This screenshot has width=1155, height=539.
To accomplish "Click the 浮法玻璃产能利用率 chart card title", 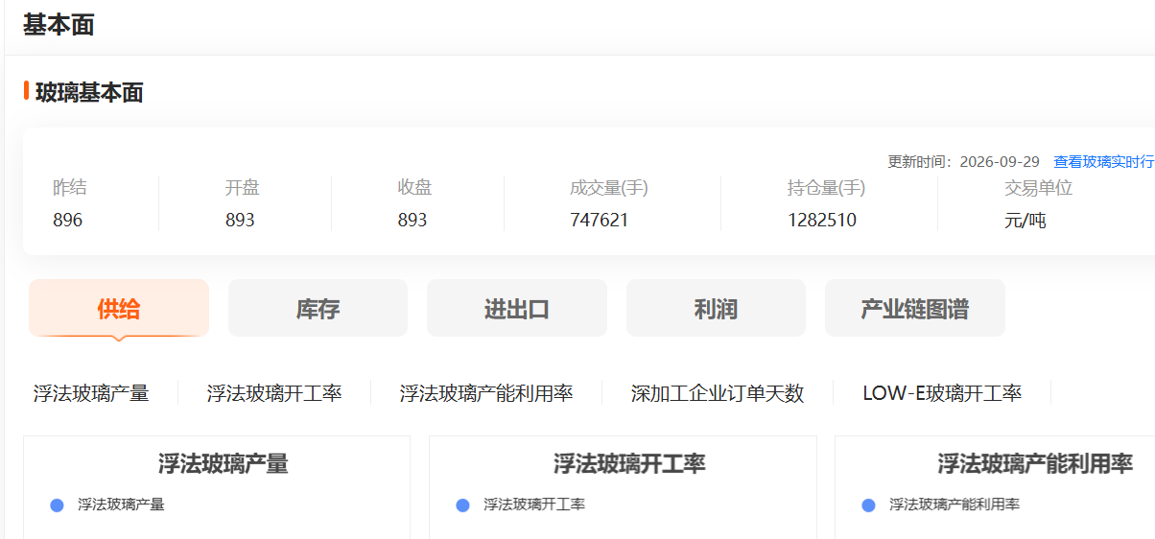I will (1035, 464).
